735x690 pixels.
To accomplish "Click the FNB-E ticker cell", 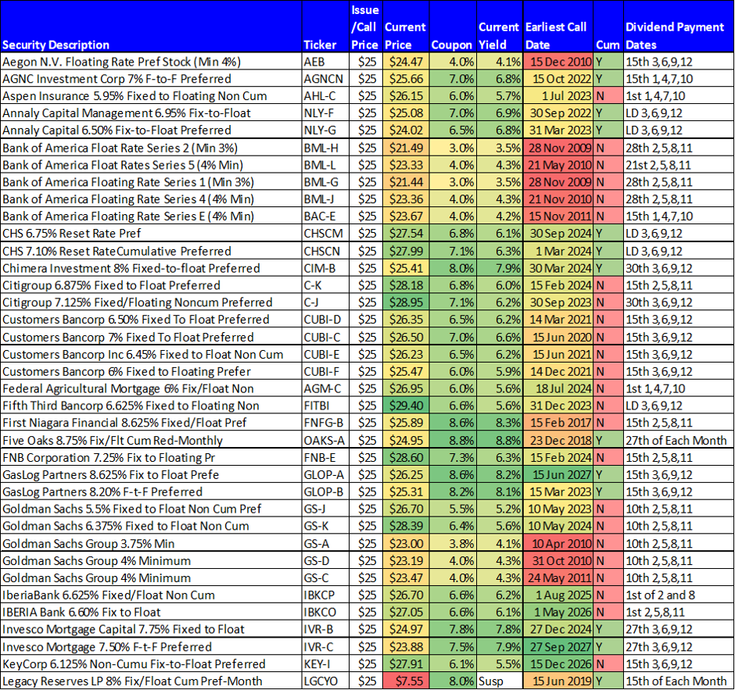I will pyautogui.click(x=325, y=457).
